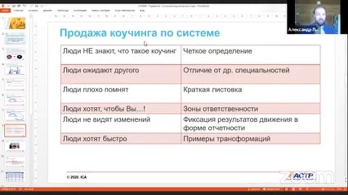Click the footer text © 2020. ICA
Image resolution: width=348 pixels, height=195 pixels.
pos(77,177)
